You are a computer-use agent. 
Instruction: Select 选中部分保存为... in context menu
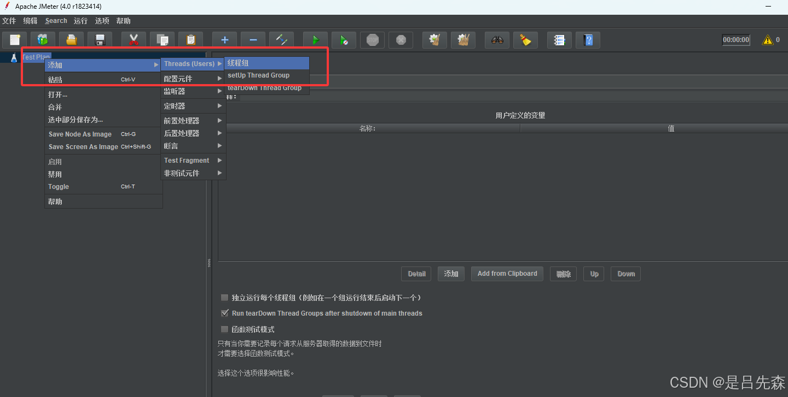(x=103, y=120)
